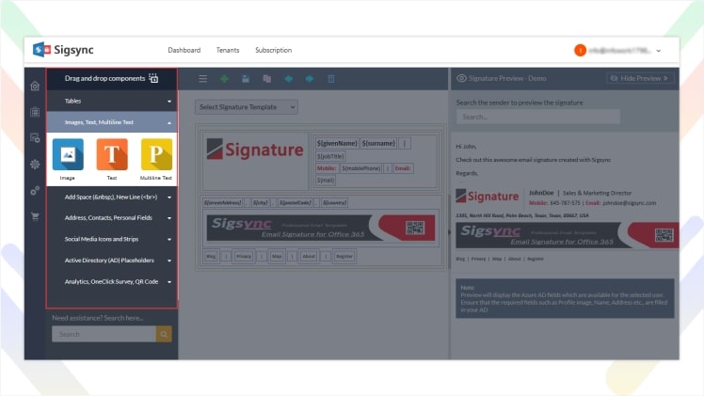
Task: Go to home icon in sidebar
Action: tap(35, 87)
